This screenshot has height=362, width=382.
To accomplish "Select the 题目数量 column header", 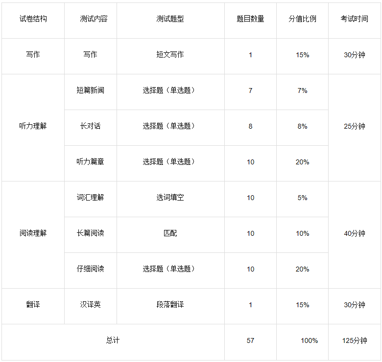I will click(250, 21).
